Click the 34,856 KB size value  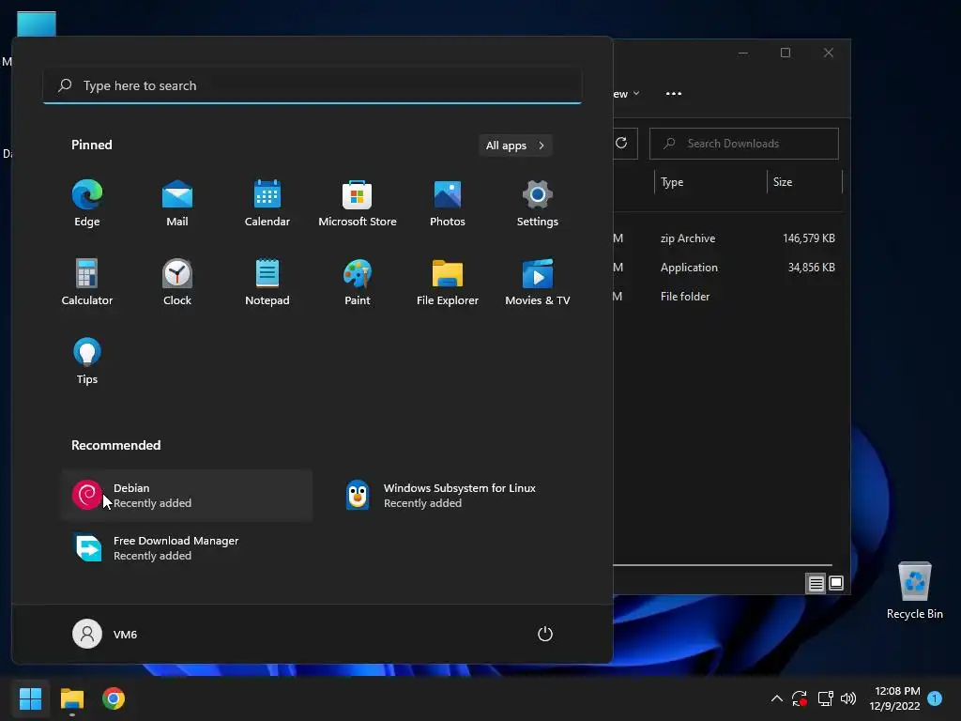(811, 268)
